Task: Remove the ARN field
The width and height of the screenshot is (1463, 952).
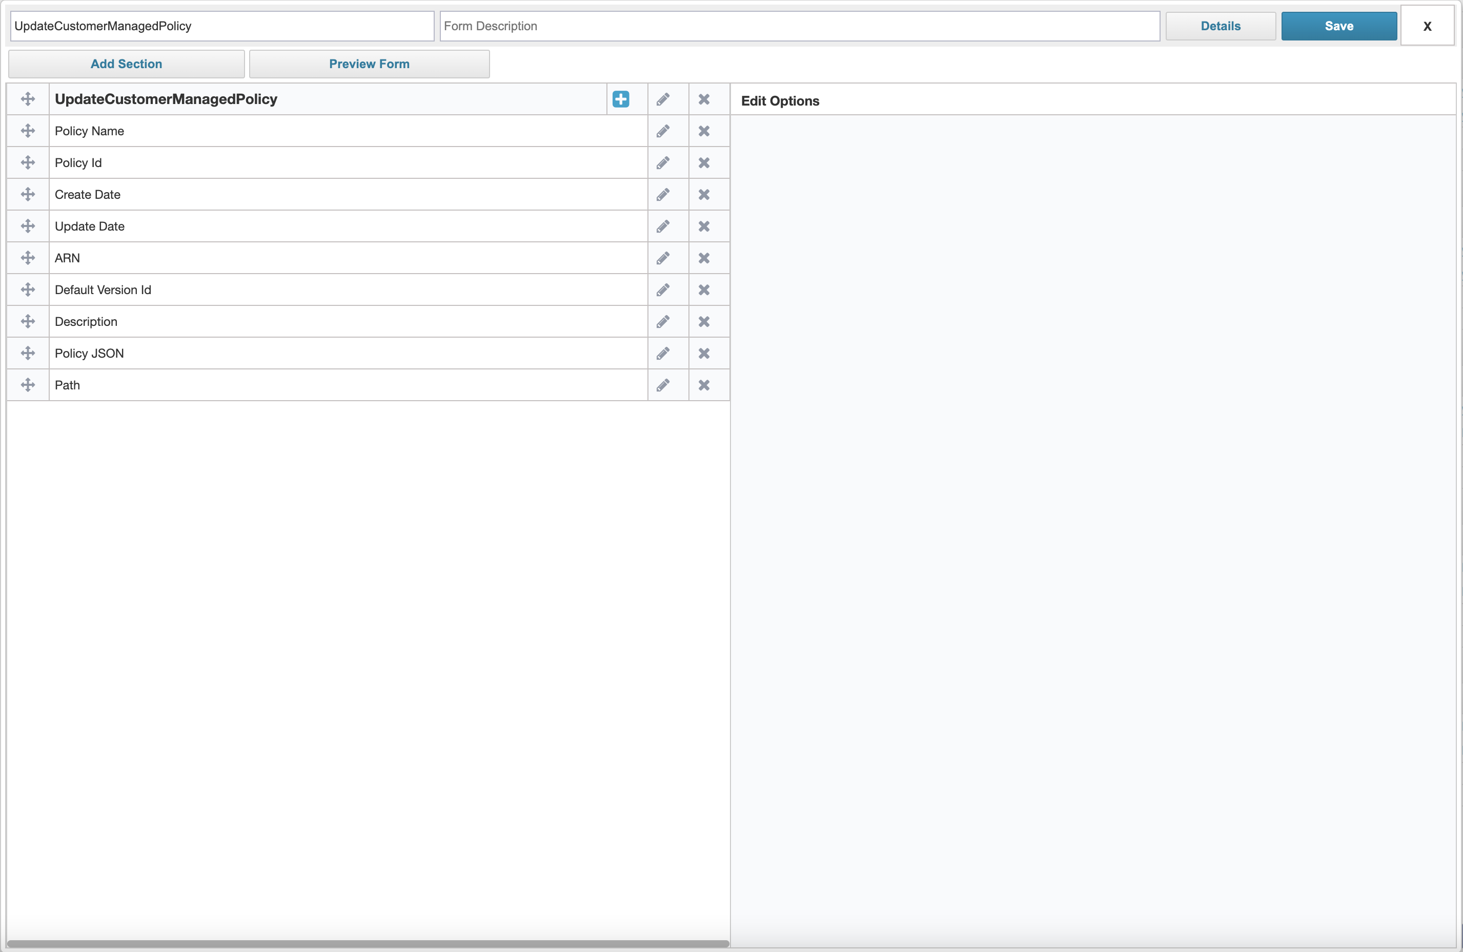Action: pyautogui.click(x=704, y=258)
